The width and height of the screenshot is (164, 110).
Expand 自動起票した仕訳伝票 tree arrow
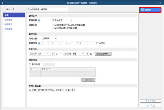point(53,28)
